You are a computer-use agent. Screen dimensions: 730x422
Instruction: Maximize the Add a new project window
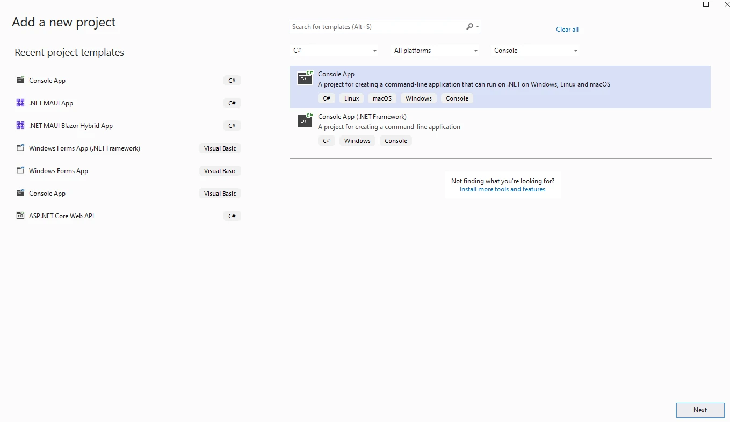pos(706,4)
